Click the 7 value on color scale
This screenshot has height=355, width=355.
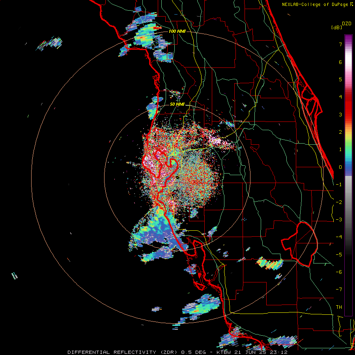coord(340,44)
